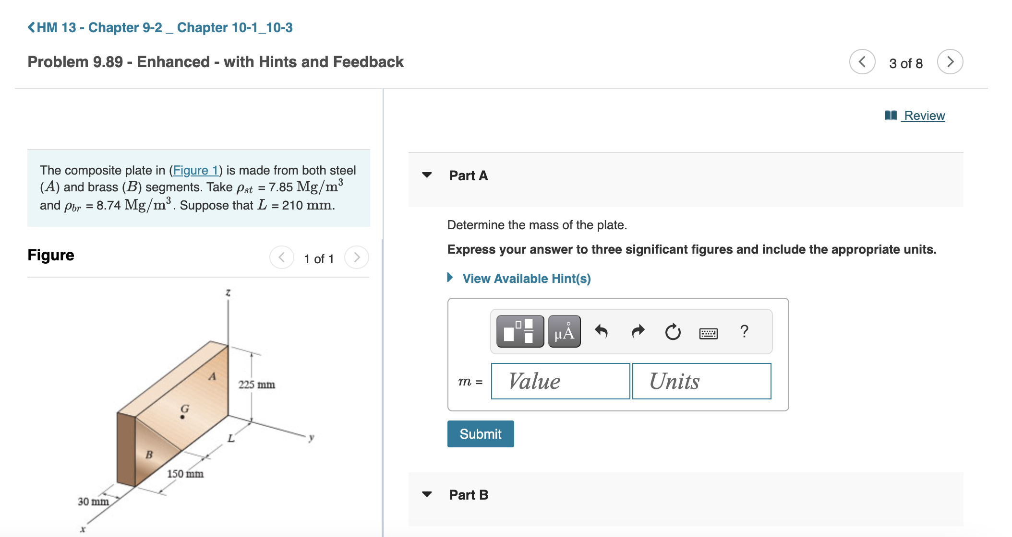
Task: Expand the Part B section
Action: click(426, 494)
